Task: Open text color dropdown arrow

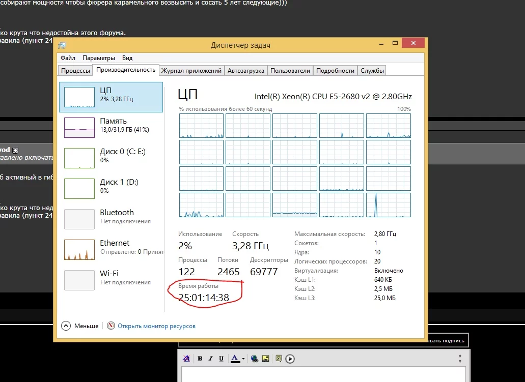Action: pyautogui.click(x=243, y=359)
